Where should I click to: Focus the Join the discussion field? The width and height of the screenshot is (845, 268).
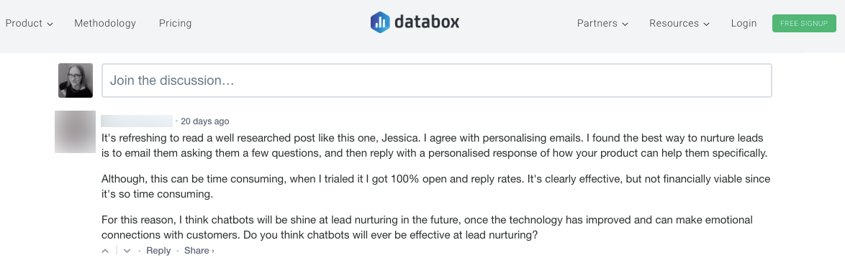(x=436, y=80)
